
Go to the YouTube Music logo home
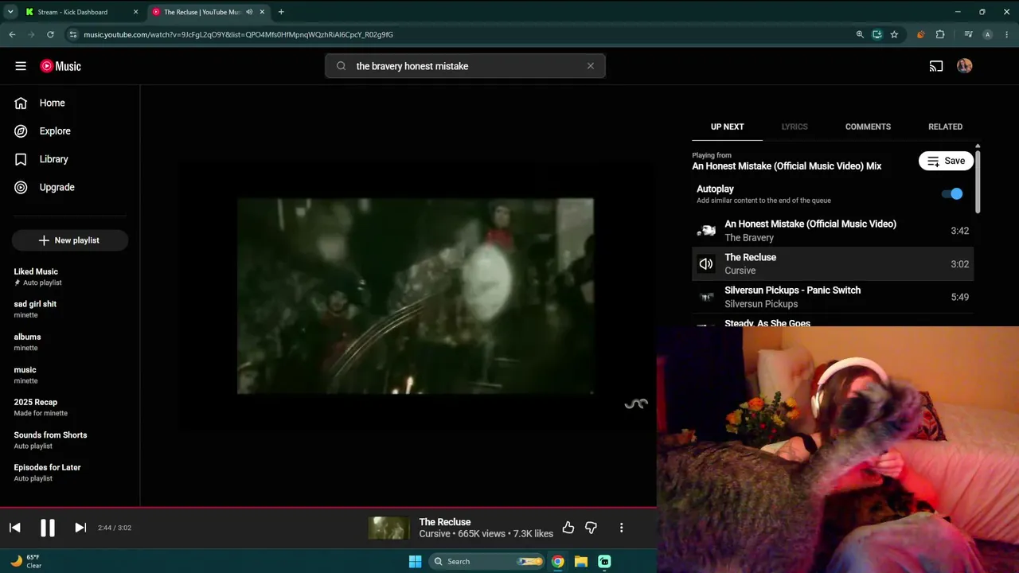[x=61, y=66]
